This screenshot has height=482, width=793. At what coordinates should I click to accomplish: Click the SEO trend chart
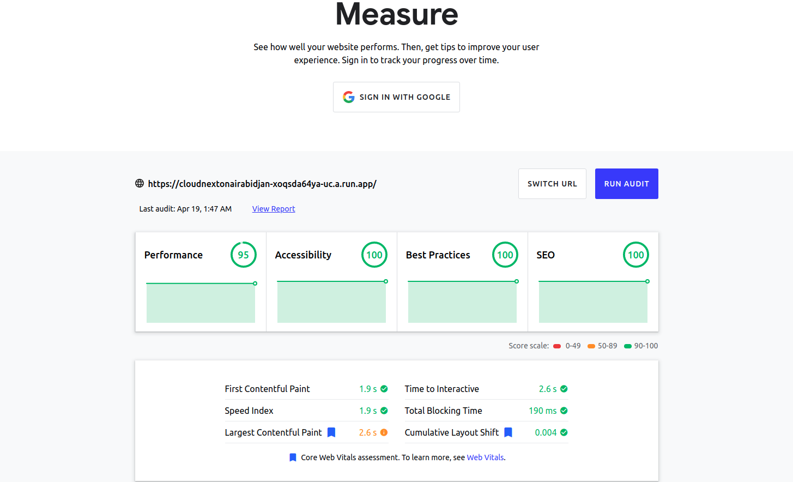pyautogui.click(x=593, y=301)
